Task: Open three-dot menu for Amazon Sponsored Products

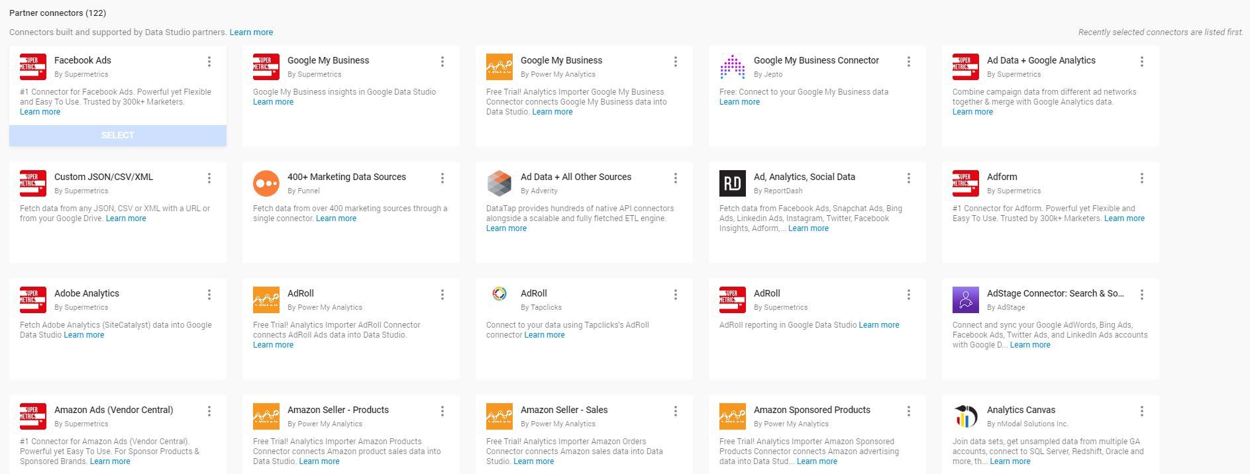Action: [909, 411]
